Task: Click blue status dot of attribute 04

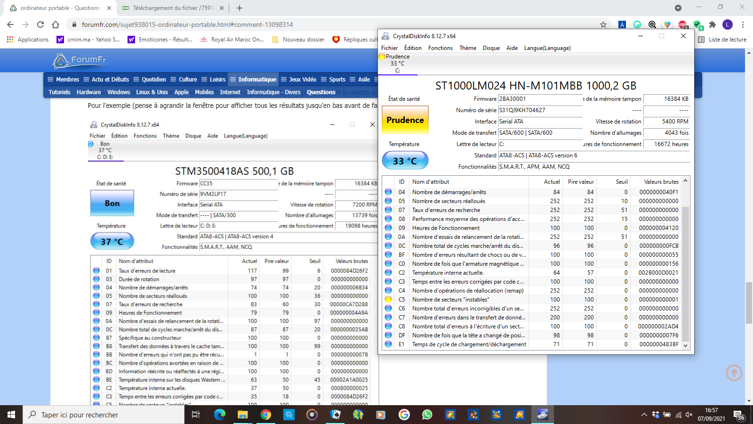Action: pos(388,192)
